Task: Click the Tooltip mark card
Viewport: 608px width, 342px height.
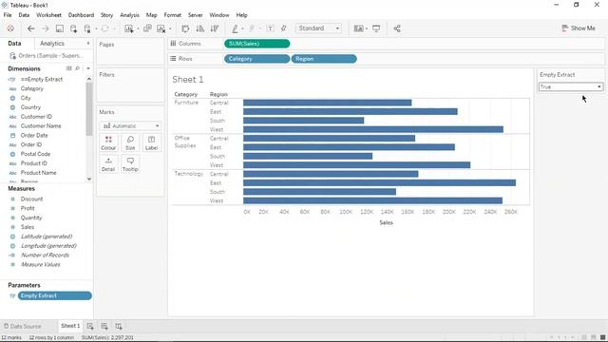Action: [130, 164]
